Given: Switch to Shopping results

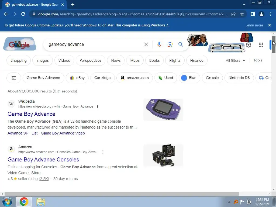Looking at the screenshot, I should 19,60.
